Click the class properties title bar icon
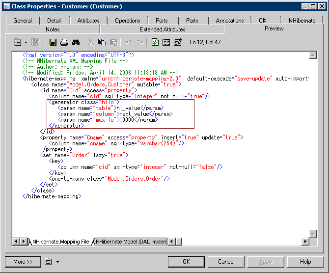The image size is (329, 273). tap(7, 6)
